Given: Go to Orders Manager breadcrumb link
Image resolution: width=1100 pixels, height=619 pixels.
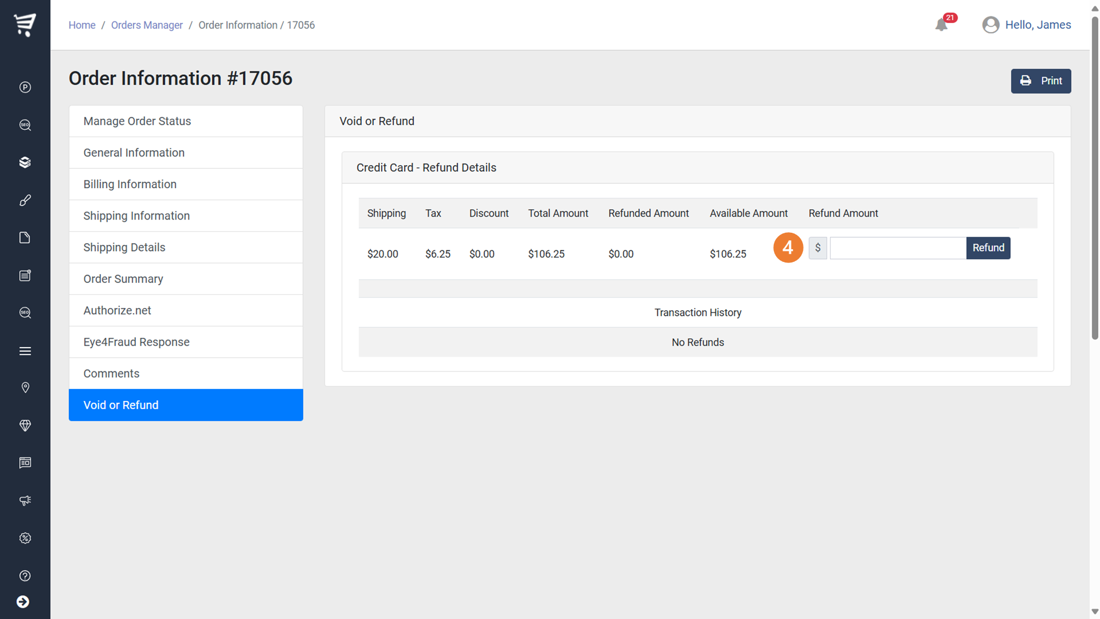Looking at the screenshot, I should pos(147,25).
